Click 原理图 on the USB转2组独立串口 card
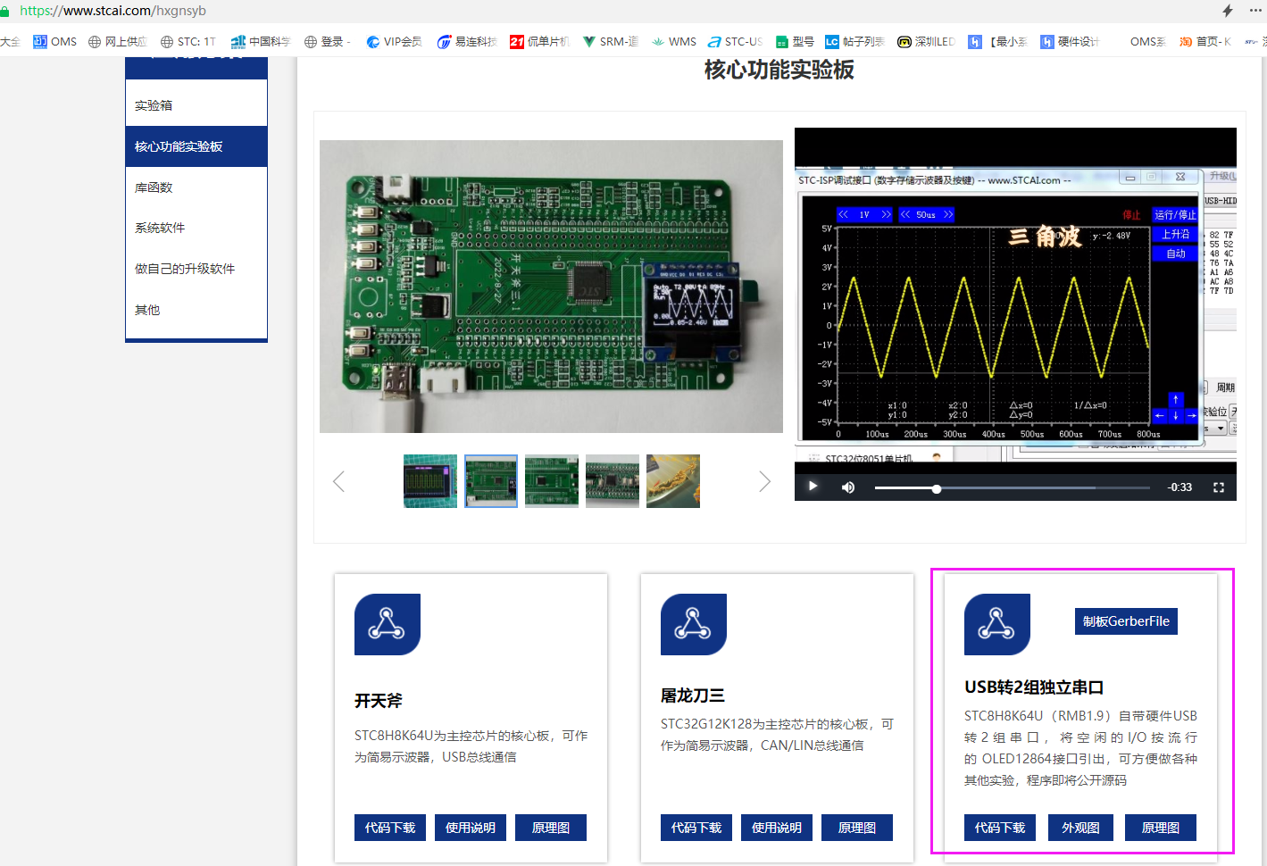Screen dimensions: 1267x866 tap(1161, 828)
